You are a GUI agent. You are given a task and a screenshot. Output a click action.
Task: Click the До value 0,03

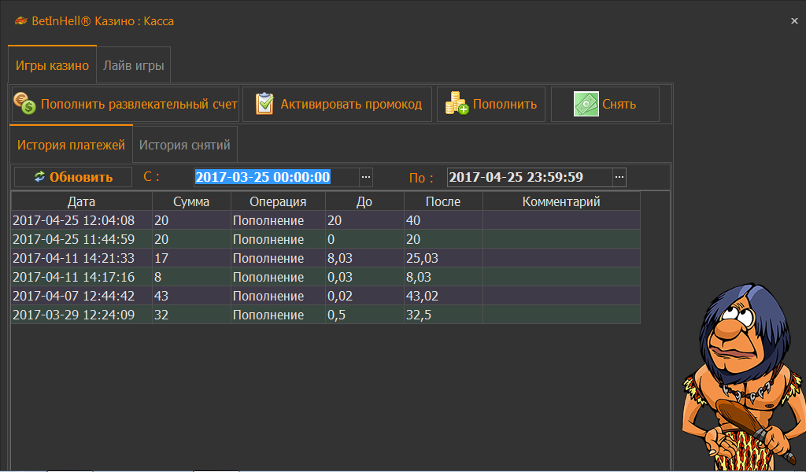340,277
